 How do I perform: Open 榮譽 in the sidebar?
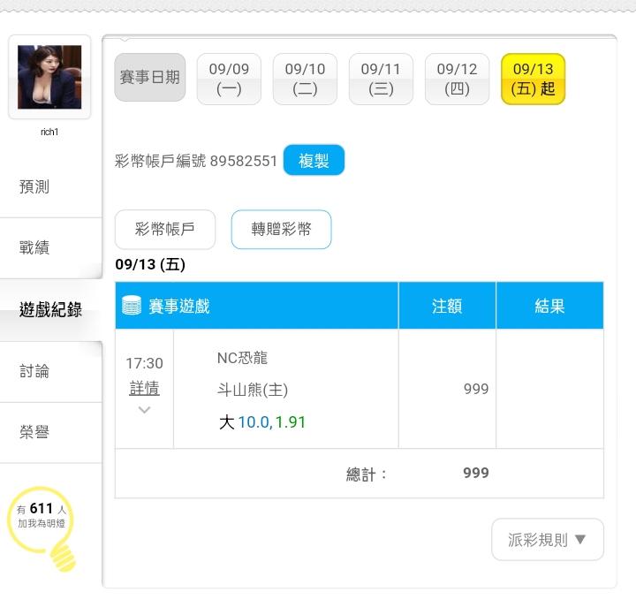click(x=34, y=433)
